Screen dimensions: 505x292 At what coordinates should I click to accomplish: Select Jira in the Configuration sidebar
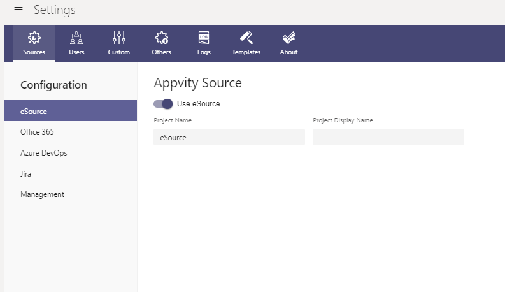point(26,173)
